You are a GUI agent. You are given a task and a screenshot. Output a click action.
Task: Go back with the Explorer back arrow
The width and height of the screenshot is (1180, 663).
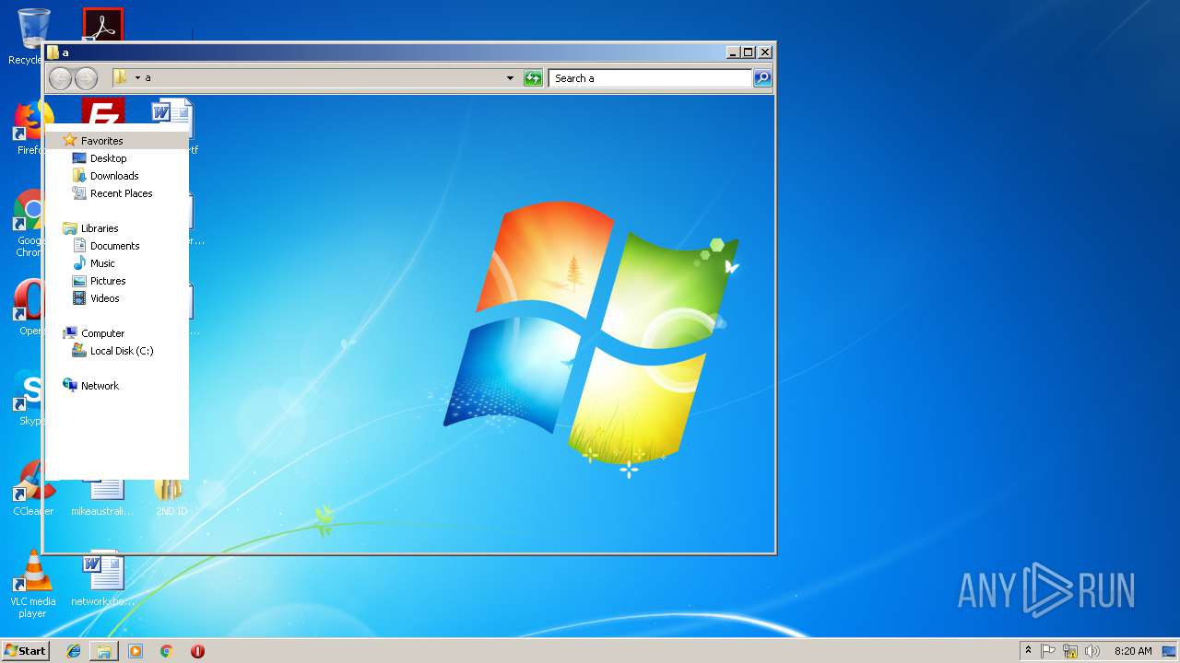point(60,78)
